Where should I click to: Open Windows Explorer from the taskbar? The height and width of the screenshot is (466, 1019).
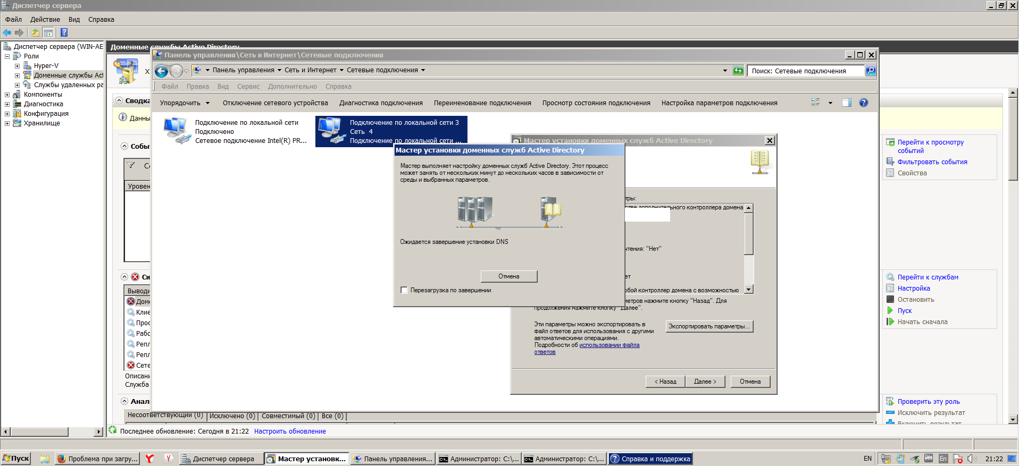[45, 459]
